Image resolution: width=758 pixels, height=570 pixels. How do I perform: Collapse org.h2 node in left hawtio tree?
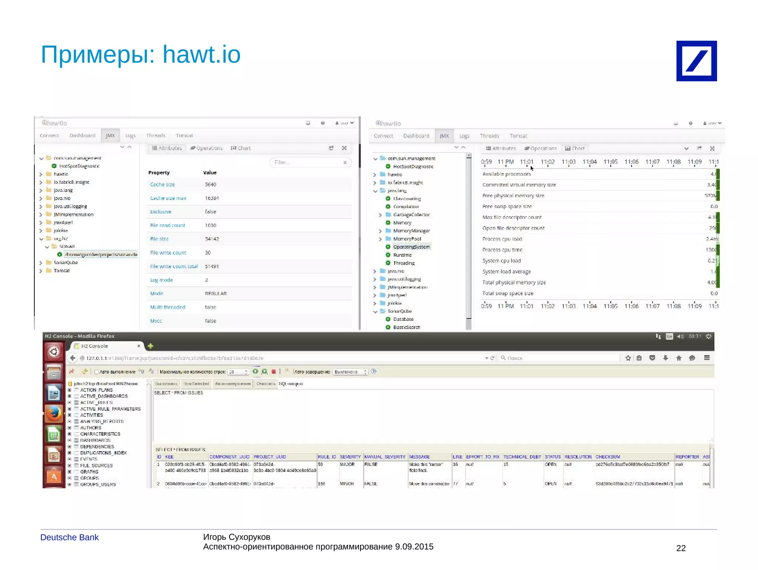pos(41,239)
